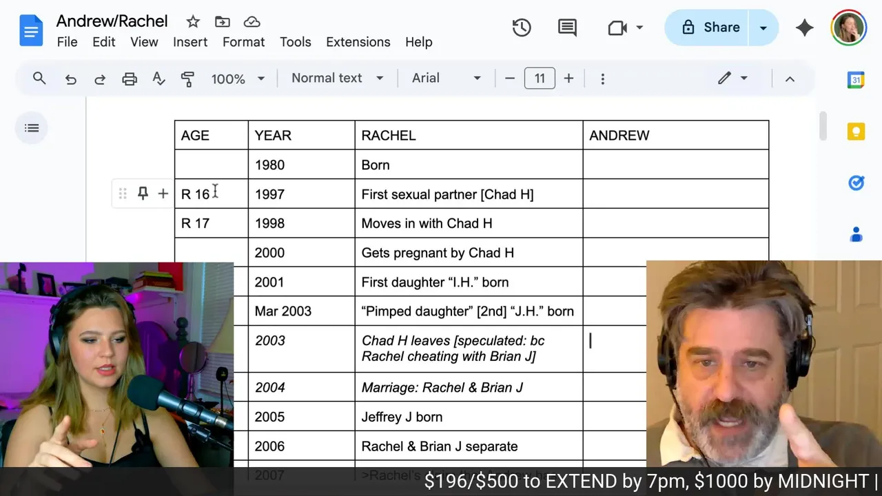Open the Normal text style dropdown
Image resolution: width=882 pixels, height=496 pixels.
(x=337, y=79)
